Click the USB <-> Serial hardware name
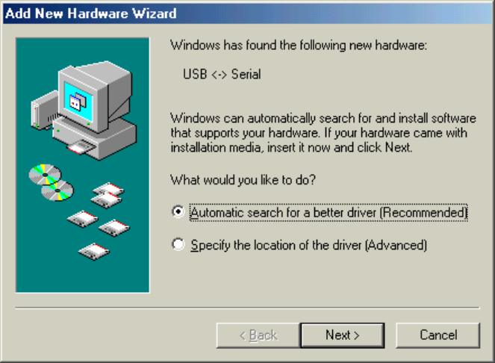This screenshot has height=363, width=495. [x=222, y=75]
